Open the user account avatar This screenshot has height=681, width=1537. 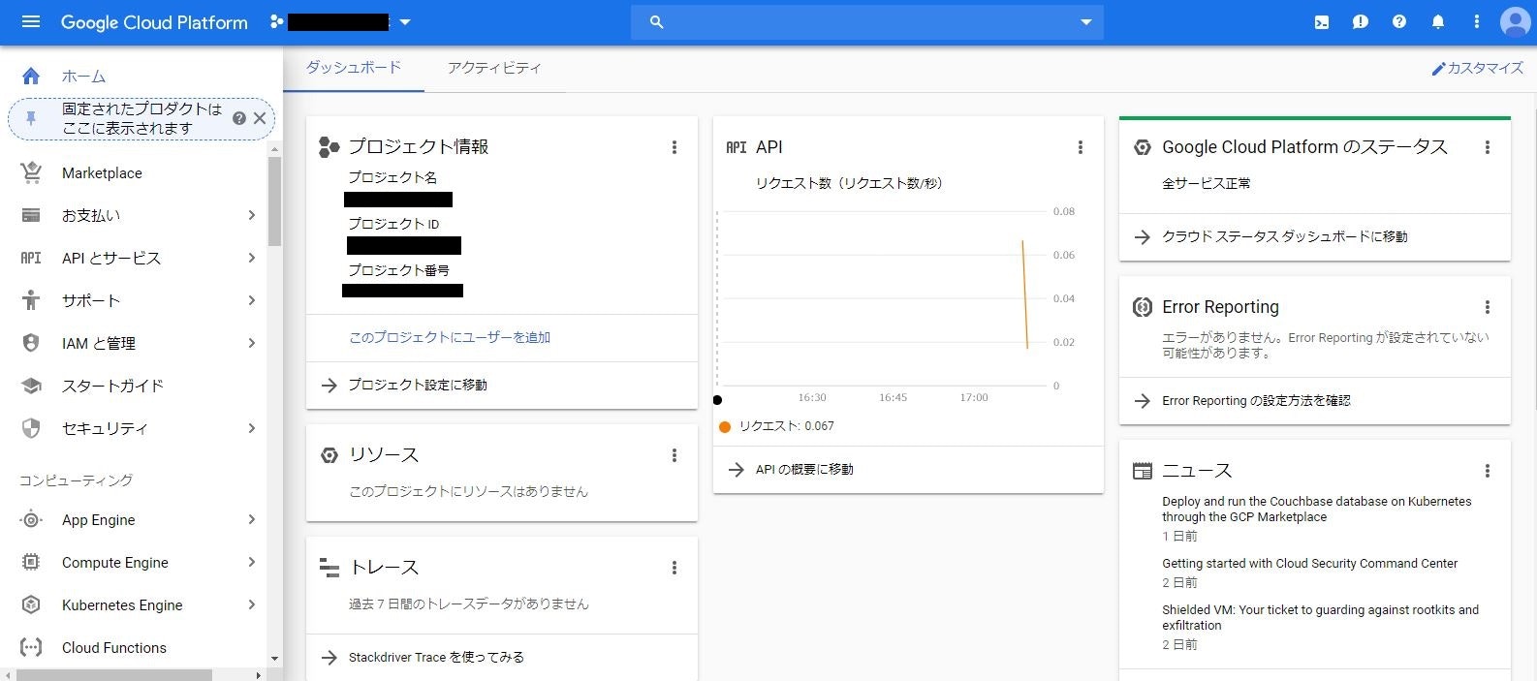point(1515,21)
